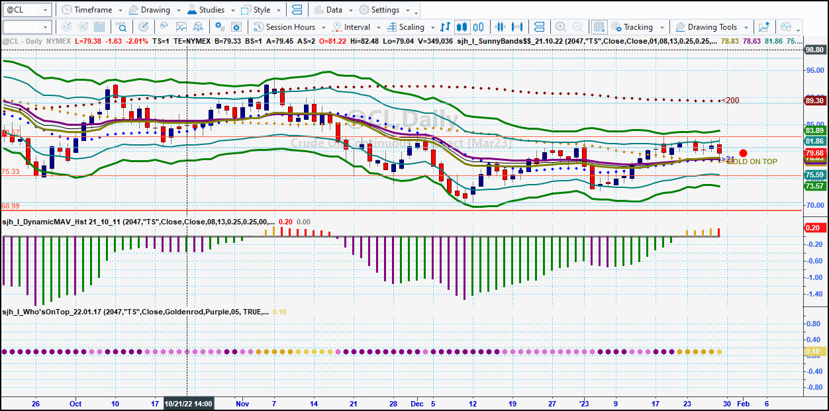Open the Settings menu
This screenshot has height=411, width=829.
[383, 10]
